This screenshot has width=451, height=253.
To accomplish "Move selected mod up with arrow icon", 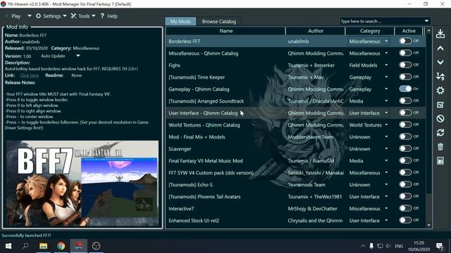I will pyautogui.click(x=440, y=48).
